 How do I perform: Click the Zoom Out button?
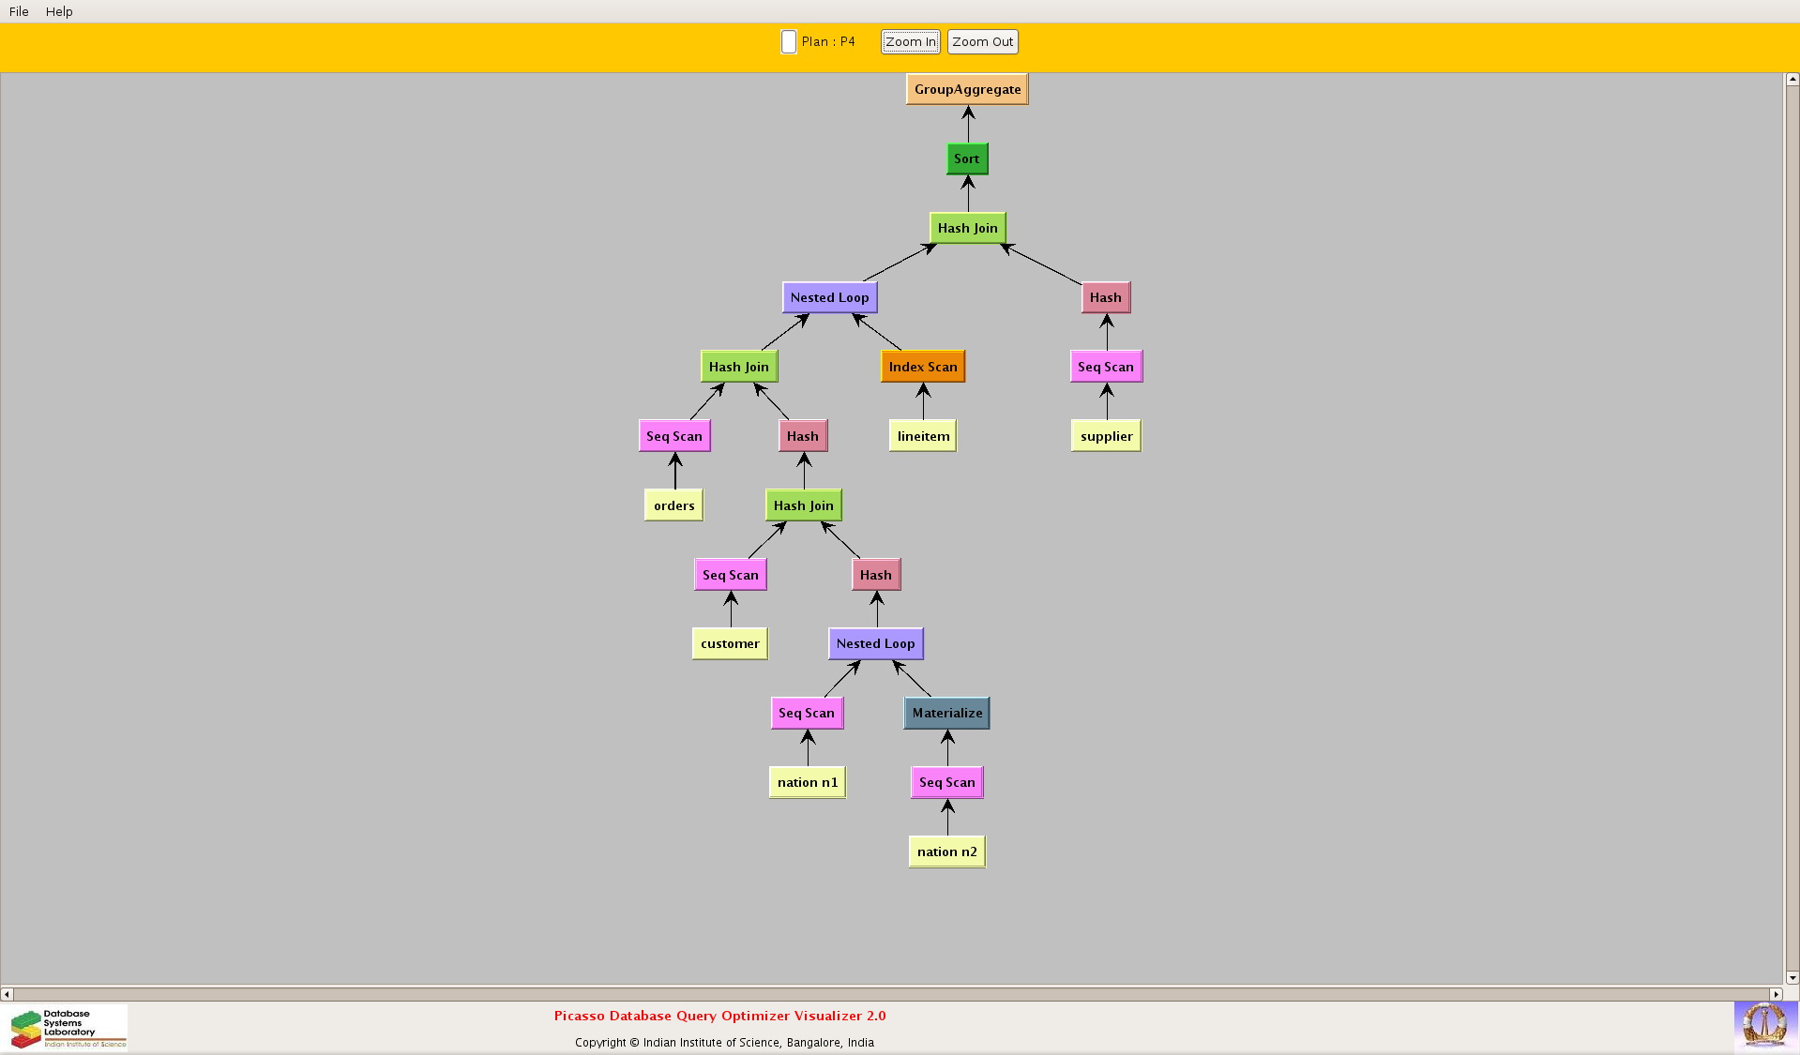coord(982,41)
